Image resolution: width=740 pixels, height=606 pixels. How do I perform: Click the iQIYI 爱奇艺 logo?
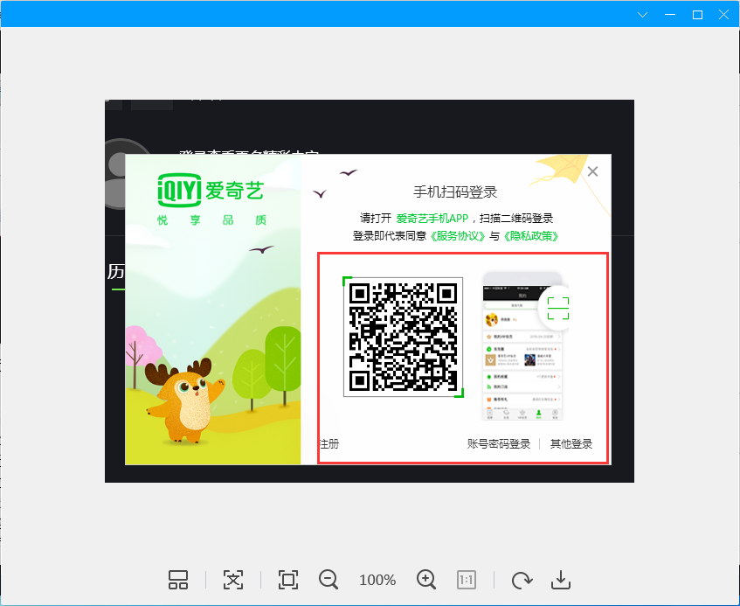coord(211,190)
